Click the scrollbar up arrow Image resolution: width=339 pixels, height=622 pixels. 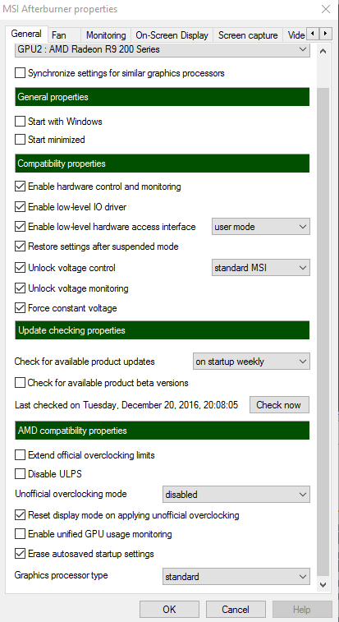tap(323, 51)
